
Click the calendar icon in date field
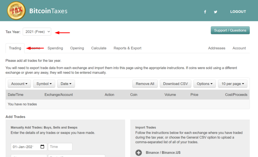pyautogui.click(x=42, y=146)
